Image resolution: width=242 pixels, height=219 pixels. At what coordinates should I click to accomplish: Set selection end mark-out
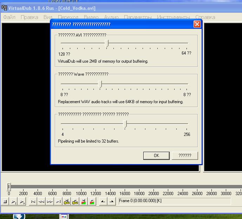[111, 201]
